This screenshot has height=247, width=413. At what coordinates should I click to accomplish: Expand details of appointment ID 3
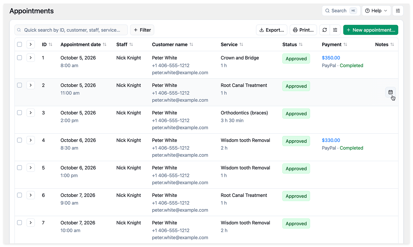(x=31, y=113)
